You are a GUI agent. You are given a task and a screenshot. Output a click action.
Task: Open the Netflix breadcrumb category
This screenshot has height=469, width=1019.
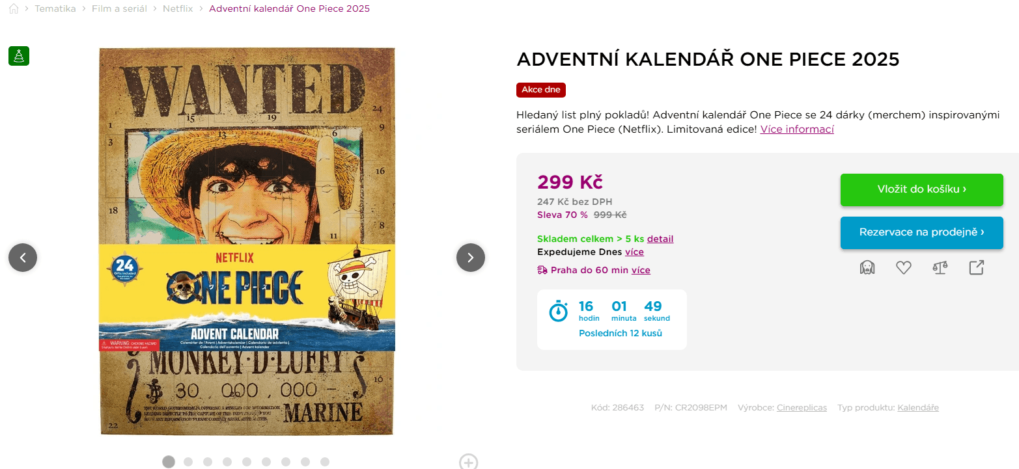(x=178, y=8)
